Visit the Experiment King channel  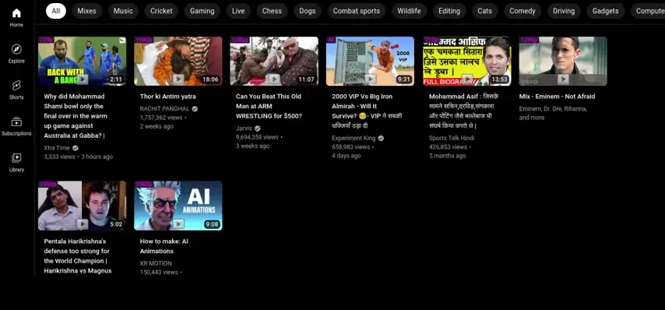(x=354, y=138)
